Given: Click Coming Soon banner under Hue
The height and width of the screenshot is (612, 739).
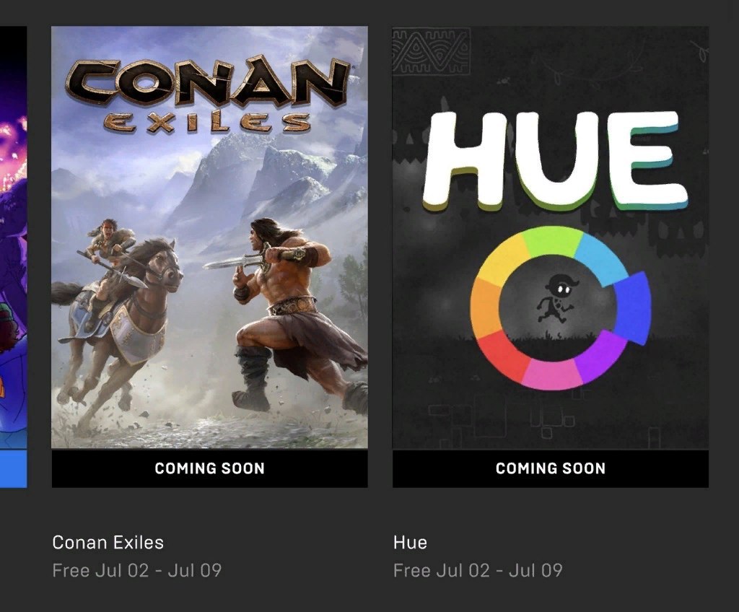Looking at the screenshot, I should point(550,468).
